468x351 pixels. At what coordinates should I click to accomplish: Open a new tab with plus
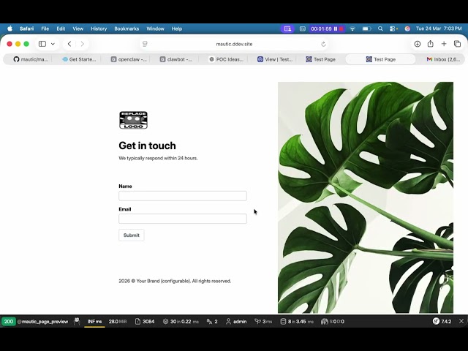(444, 44)
